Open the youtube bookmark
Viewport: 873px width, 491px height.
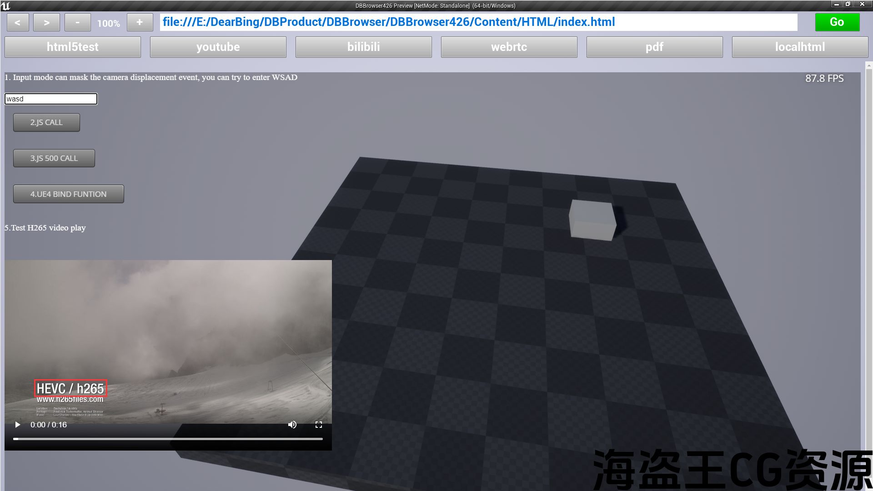218,47
